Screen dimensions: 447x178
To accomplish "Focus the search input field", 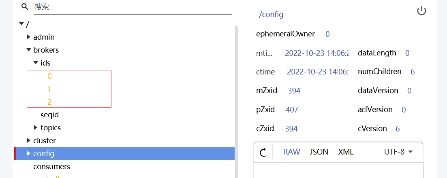I will (133, 7).
